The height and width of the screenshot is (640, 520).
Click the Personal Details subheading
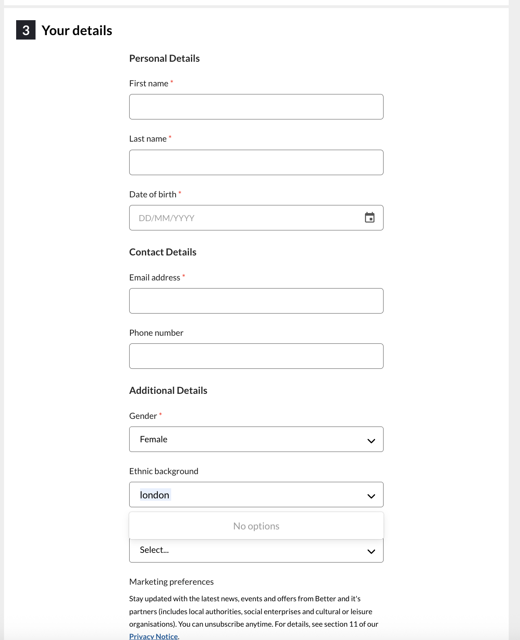tap(164, 58)
